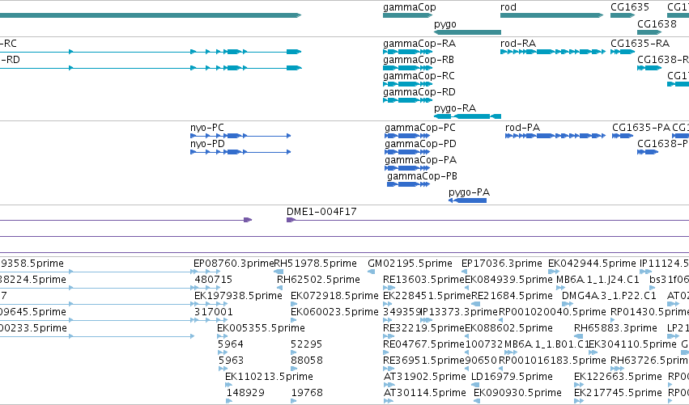The width and height of the screenshot is (689, 405).
Task: Open the CG1635 gene feature
Action: click(x=623, y=15)
